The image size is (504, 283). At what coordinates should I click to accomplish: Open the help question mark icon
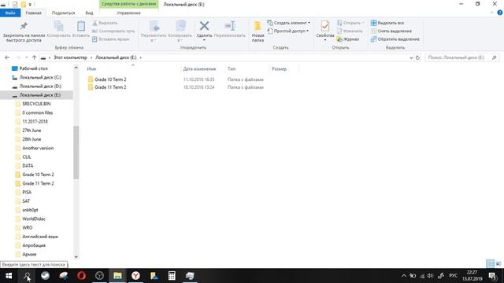coord(500,13)
